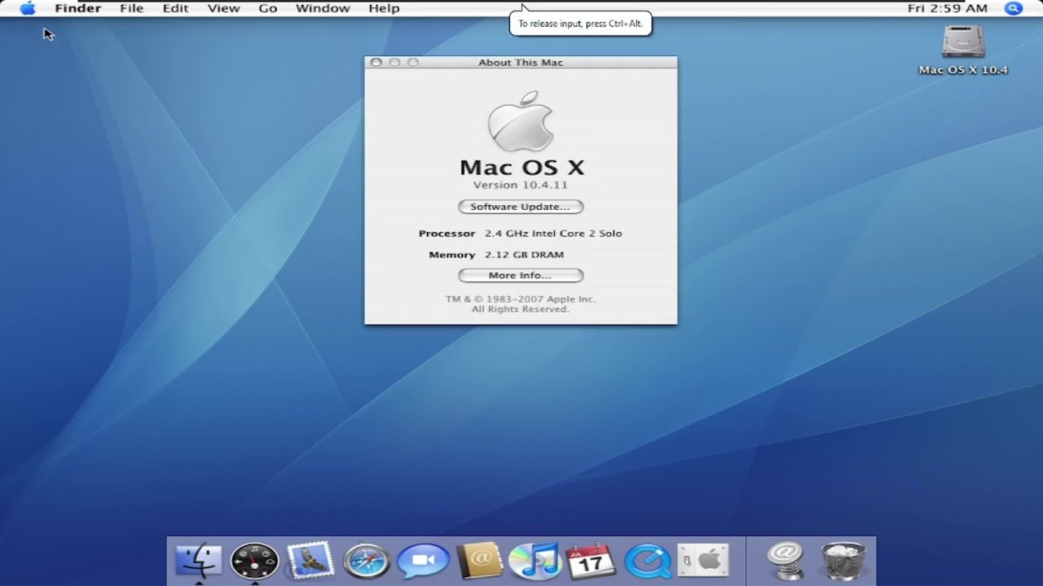Click the menu bar clock Fri 2:59 AM
1043x586 pixels.
(x=948, y=8)
